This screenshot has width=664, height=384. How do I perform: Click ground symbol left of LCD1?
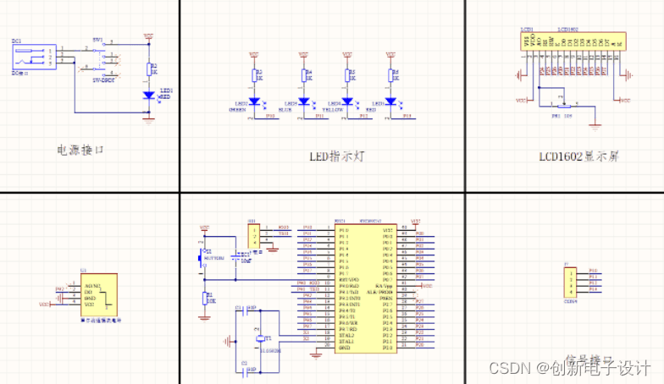(x=518, y=76)
